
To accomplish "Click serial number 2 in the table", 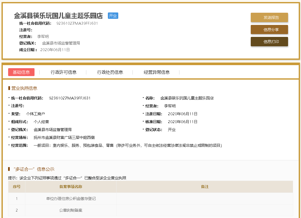I will tap(17, 210).
